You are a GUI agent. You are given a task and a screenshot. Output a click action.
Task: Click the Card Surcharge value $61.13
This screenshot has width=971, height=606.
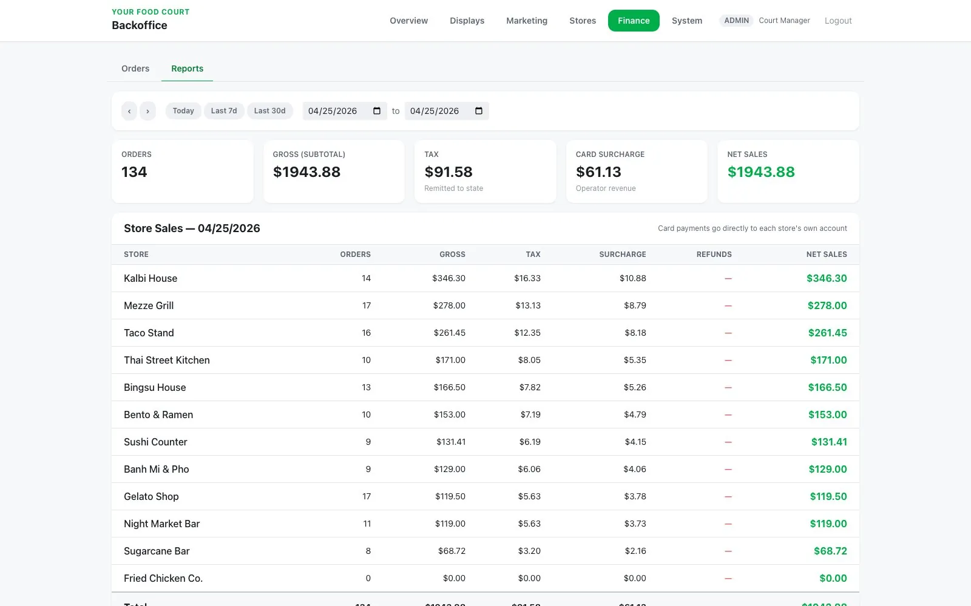coord(598,172)
